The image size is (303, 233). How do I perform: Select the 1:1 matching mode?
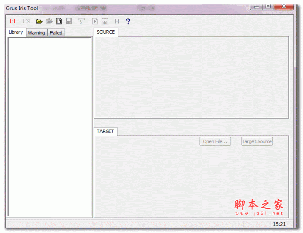click(x=12, y=21)
